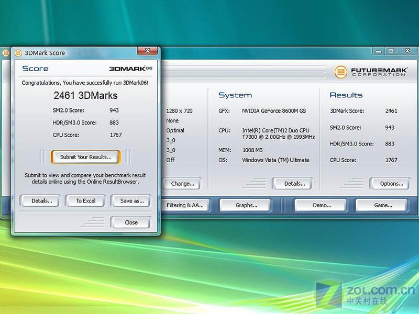Click 'T7300 @ 2.00GHz @ 1995MHz' text
The height and width of the screenshot is (314, 419).
click(x=279, y=137)
